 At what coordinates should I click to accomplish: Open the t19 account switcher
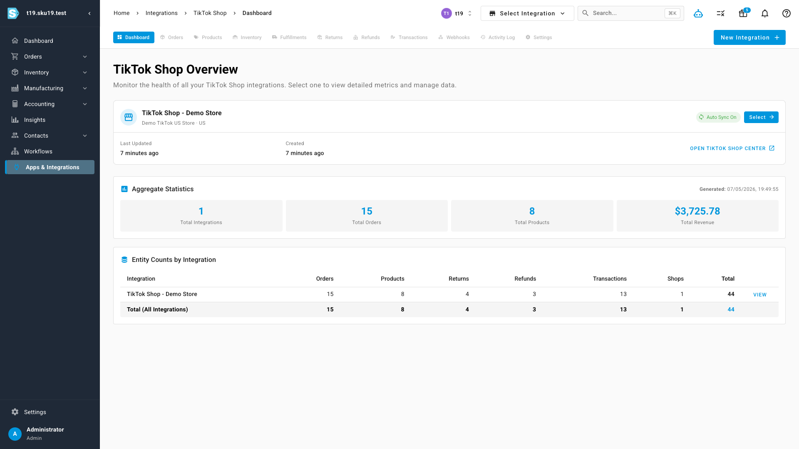click(x=457, y=13)
